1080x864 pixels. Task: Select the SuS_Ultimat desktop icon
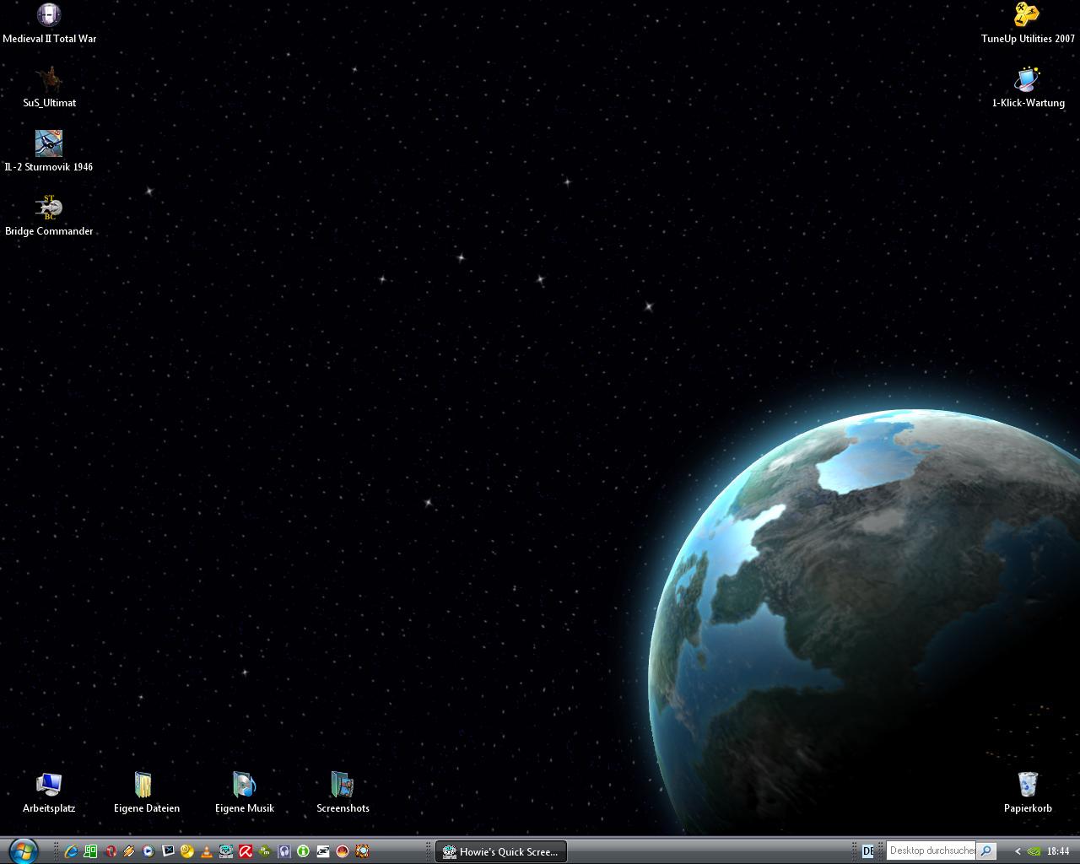49,80
